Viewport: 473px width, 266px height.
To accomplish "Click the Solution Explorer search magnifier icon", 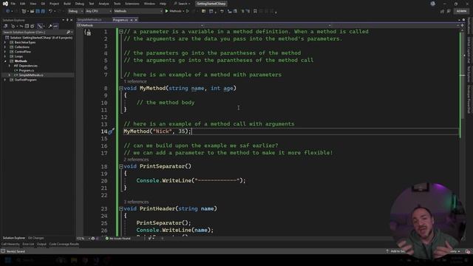I will click(x=69, y=32).
